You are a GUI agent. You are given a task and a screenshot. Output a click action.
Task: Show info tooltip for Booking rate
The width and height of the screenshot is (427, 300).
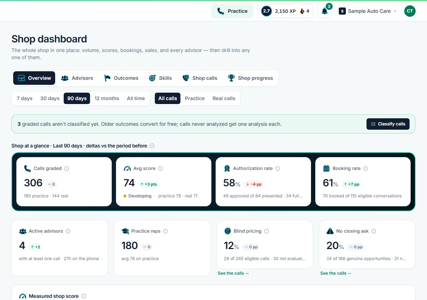(365, 169)
